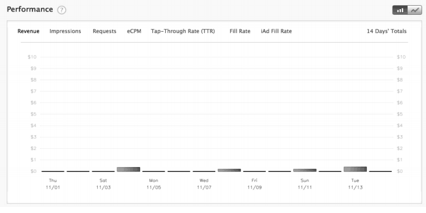Show the eCPM metric
The width and height of the screenshot is (426, 213).
point(134,31)
